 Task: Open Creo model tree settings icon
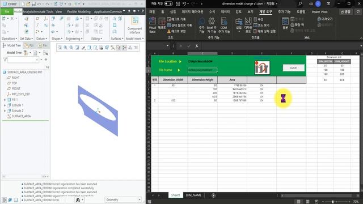(x=26, y=53)
